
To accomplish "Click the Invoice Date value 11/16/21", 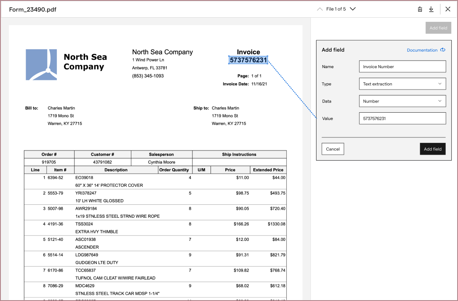I will (259, 84).
